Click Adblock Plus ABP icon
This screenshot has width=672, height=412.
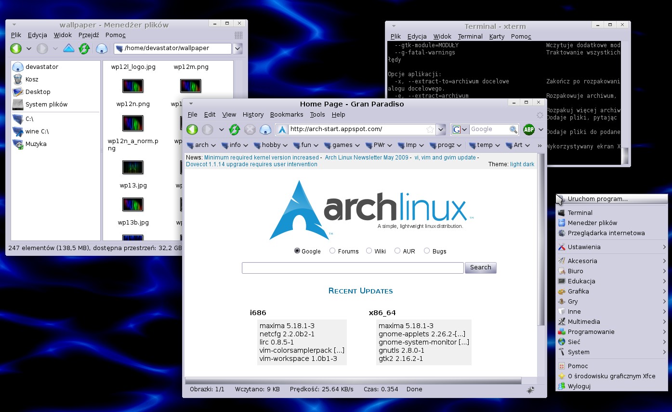pos(529,129)
